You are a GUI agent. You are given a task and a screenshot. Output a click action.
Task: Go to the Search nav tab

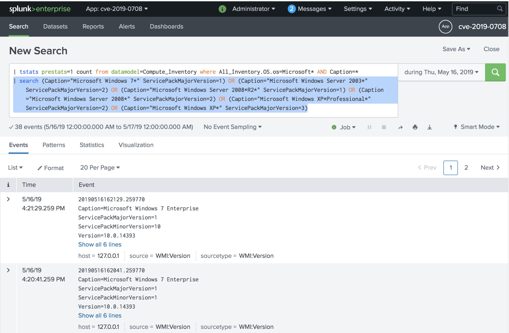click(19, 26)
